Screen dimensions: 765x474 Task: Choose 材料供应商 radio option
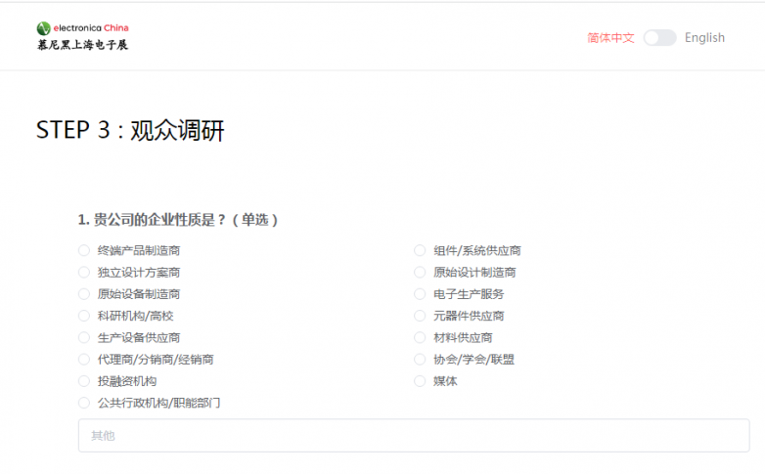[x=420, y=338]
